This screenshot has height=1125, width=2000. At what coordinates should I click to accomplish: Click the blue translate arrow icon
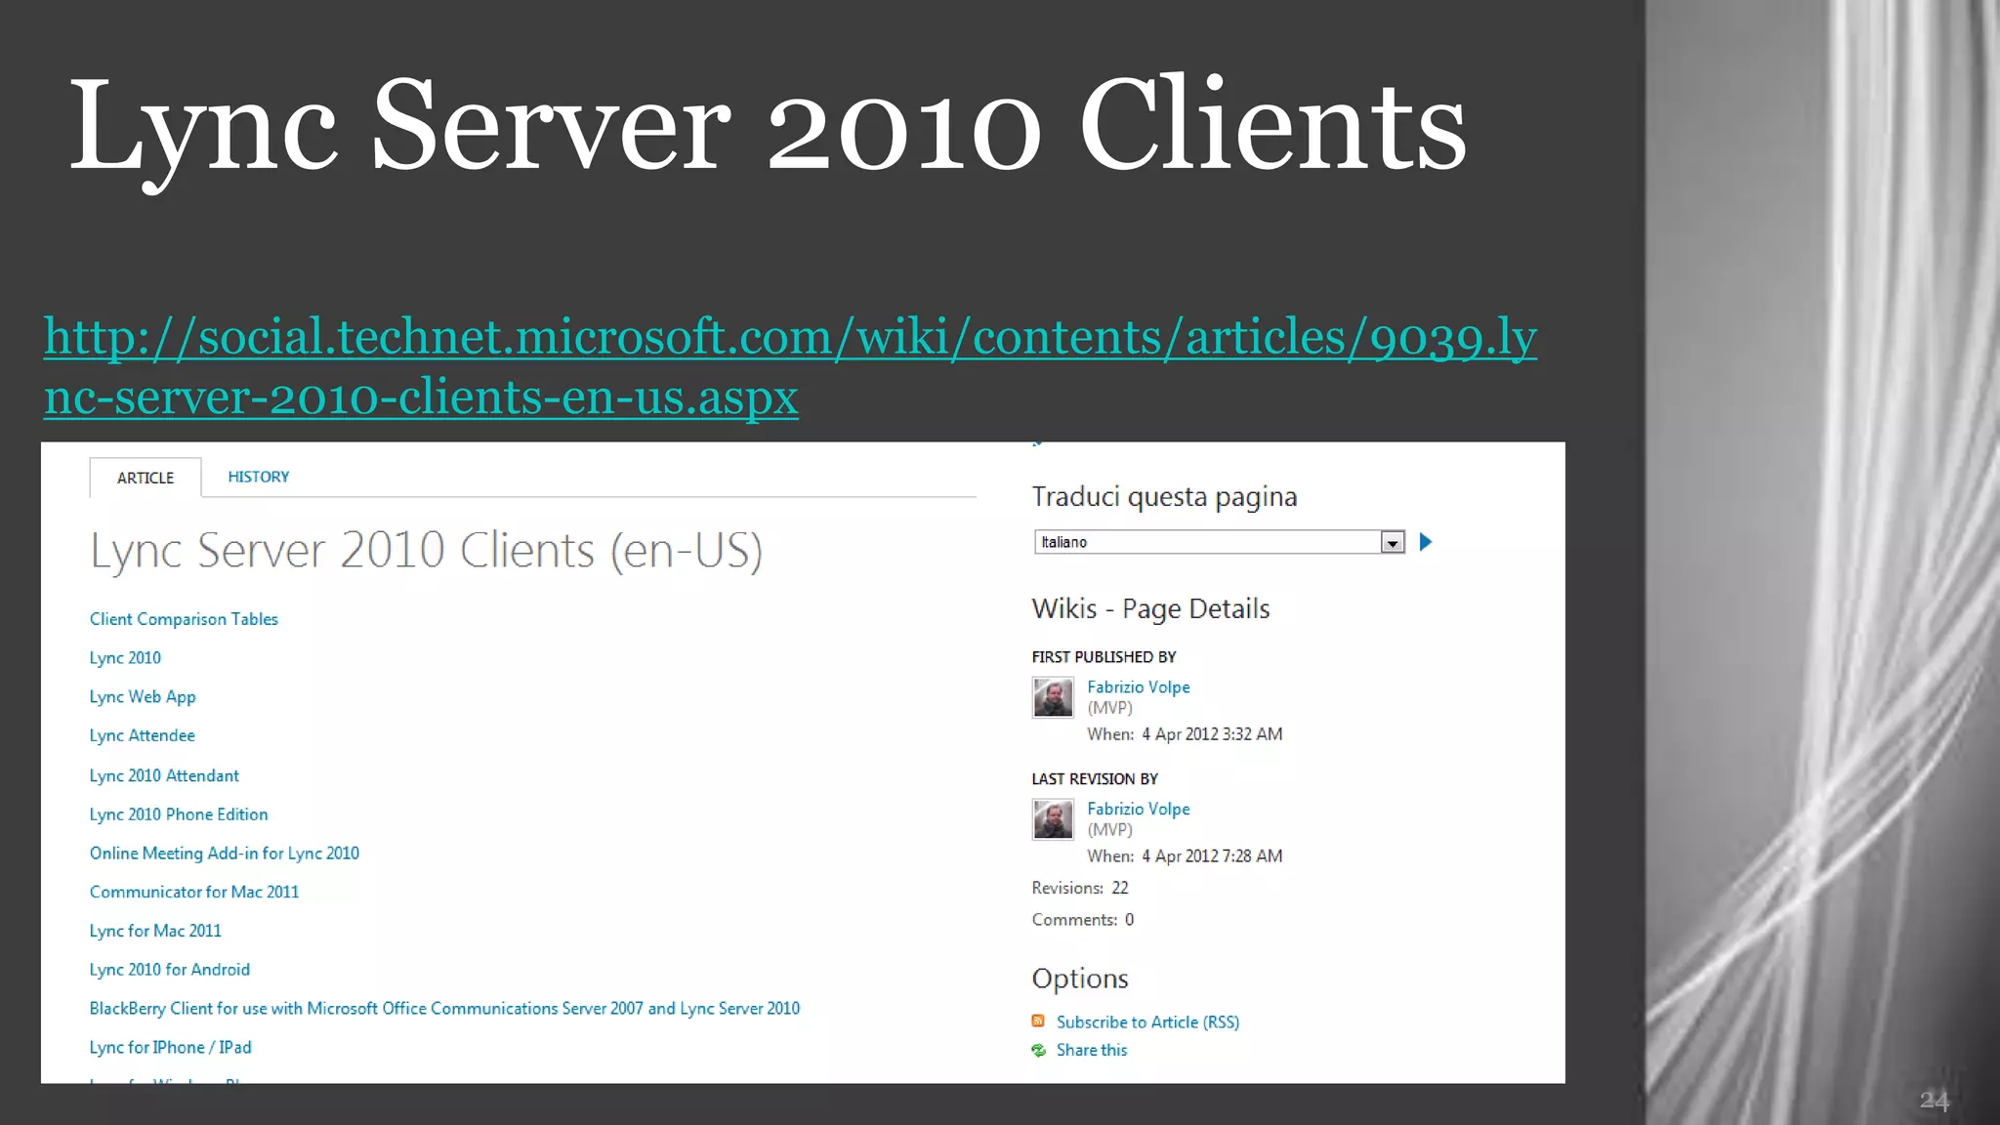(x=1426, y=542)
